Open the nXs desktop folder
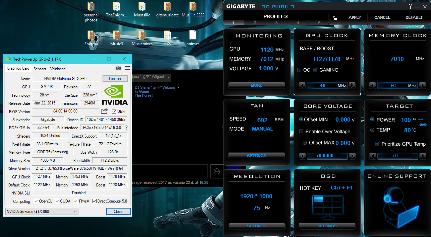Image resolution: width=431 pixels, height=237 pixels. 168,38
